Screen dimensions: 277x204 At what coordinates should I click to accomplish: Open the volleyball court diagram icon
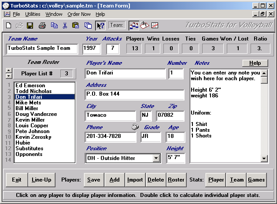click(x=144, y=25)
